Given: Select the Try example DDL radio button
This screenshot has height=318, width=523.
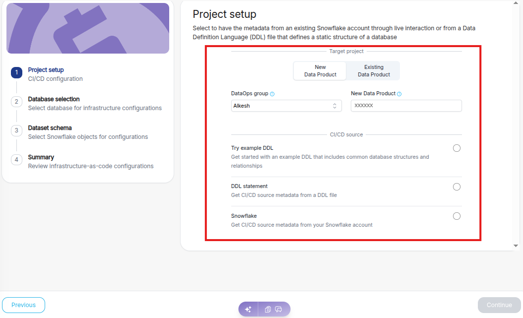Looking at the screenshot, I should point(457,148).
